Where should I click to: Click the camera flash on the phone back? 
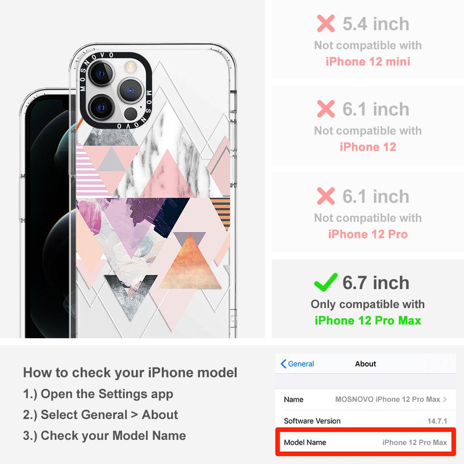130,67
